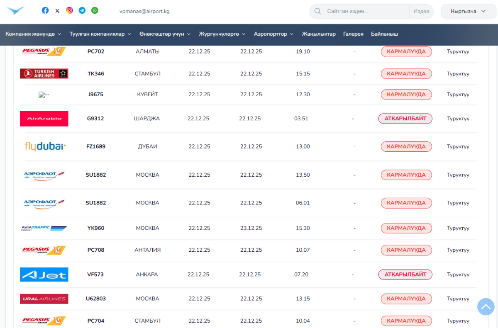Screen dimensions: 498x328
Task: Click the Turkish Airlines logo
Action: pos(44,74)
